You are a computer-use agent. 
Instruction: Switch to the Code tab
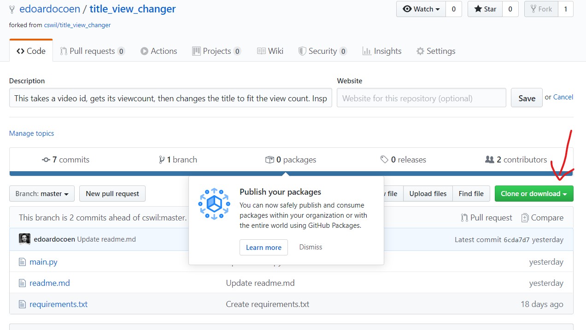point(31,51)
